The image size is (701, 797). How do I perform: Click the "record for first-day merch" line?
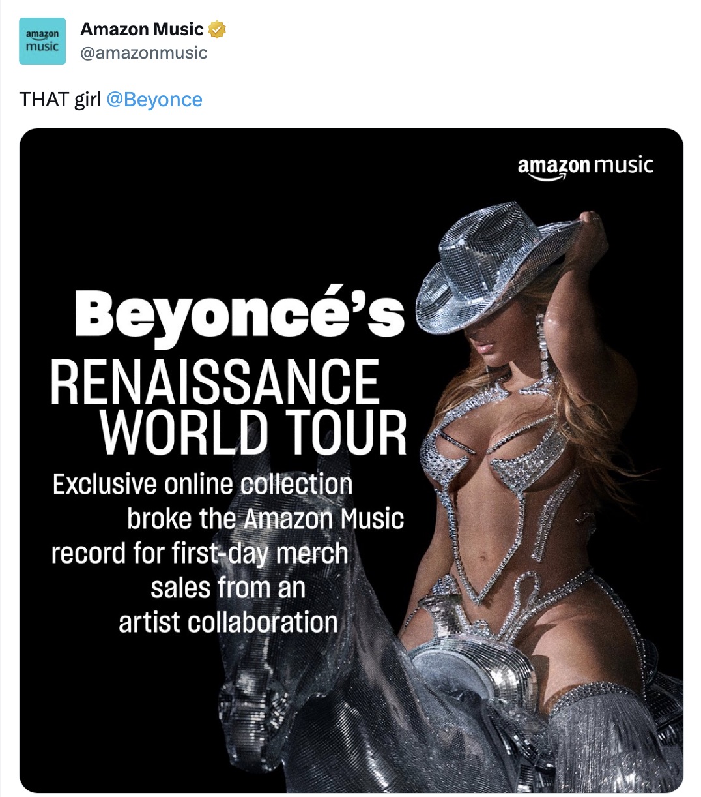[x=199, y=554]
